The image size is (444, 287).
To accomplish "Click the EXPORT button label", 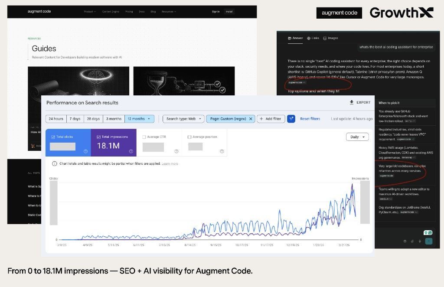I will click(x=363, y=102).
